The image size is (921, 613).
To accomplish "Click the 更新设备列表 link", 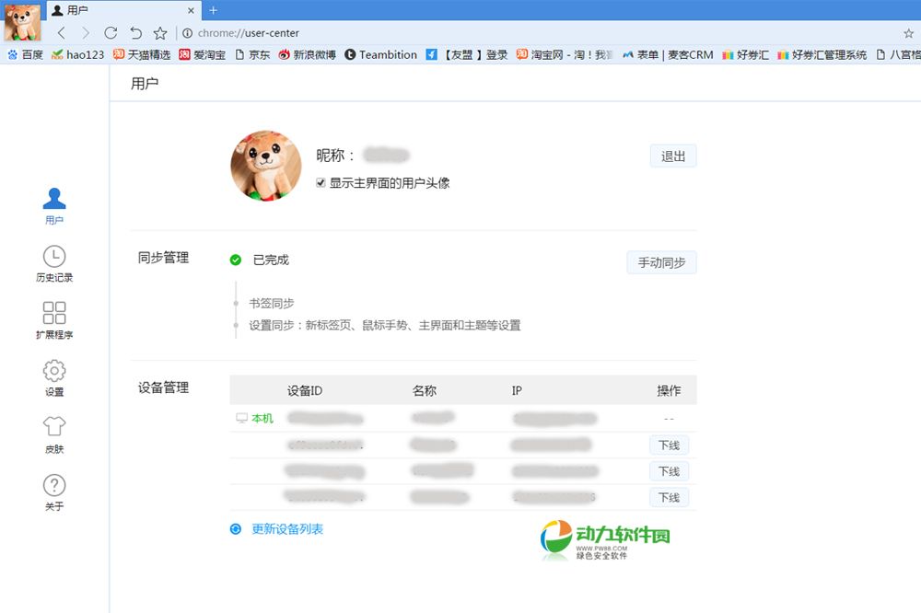I will click(x=286, y=529).
